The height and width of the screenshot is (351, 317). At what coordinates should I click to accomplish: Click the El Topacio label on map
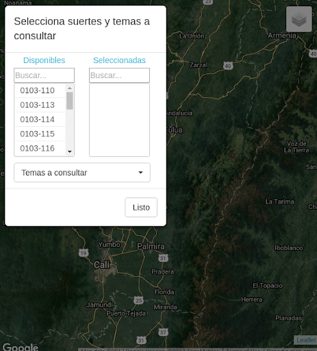pos(268,286)
